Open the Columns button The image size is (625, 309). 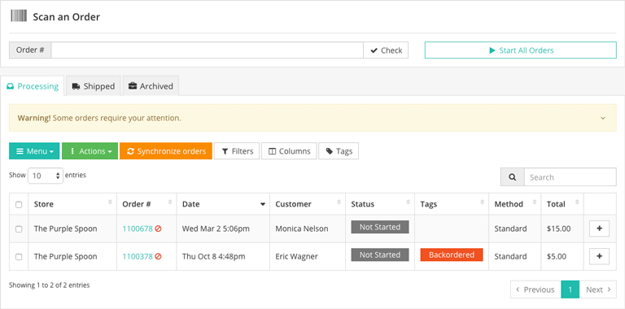(x=289, y=151)
